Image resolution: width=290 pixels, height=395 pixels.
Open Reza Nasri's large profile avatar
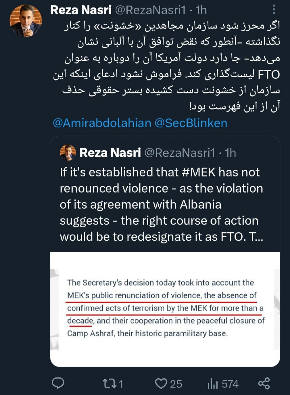pos(26,20)
